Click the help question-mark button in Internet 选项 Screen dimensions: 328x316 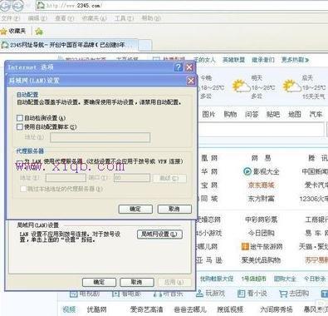point(179,67)
